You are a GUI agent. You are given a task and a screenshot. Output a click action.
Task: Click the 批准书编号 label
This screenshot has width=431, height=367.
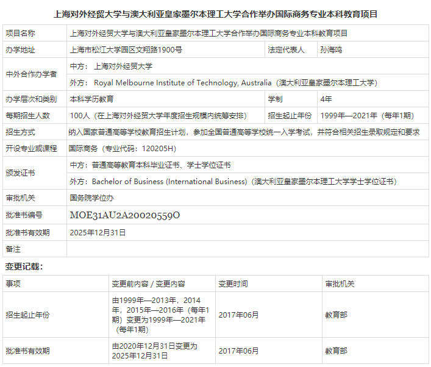[24, 215]
